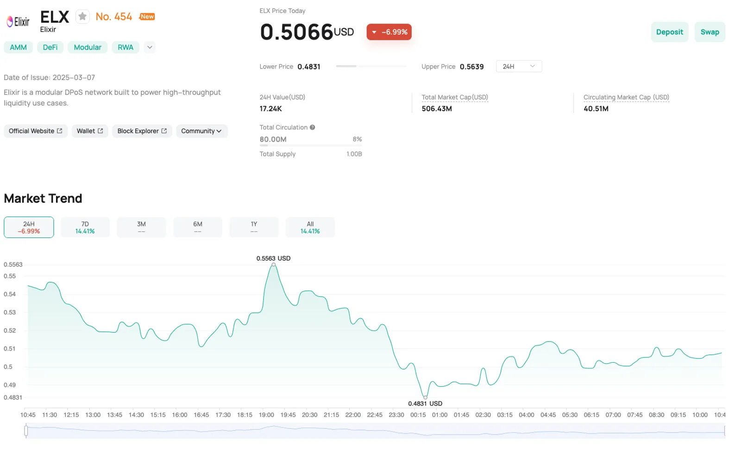Click the Elixir logo icon
Image resolution: width=741 pixels, height=453 pixels.
coord(18,21)
